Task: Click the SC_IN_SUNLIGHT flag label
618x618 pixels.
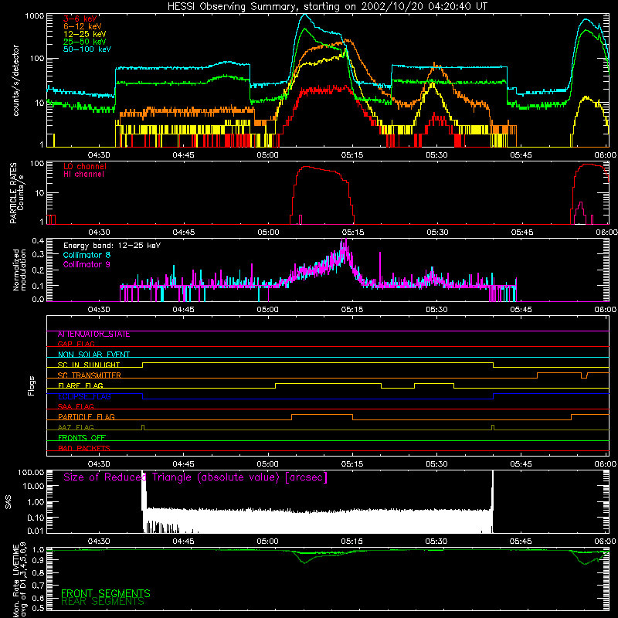Action: click(89, 365)
